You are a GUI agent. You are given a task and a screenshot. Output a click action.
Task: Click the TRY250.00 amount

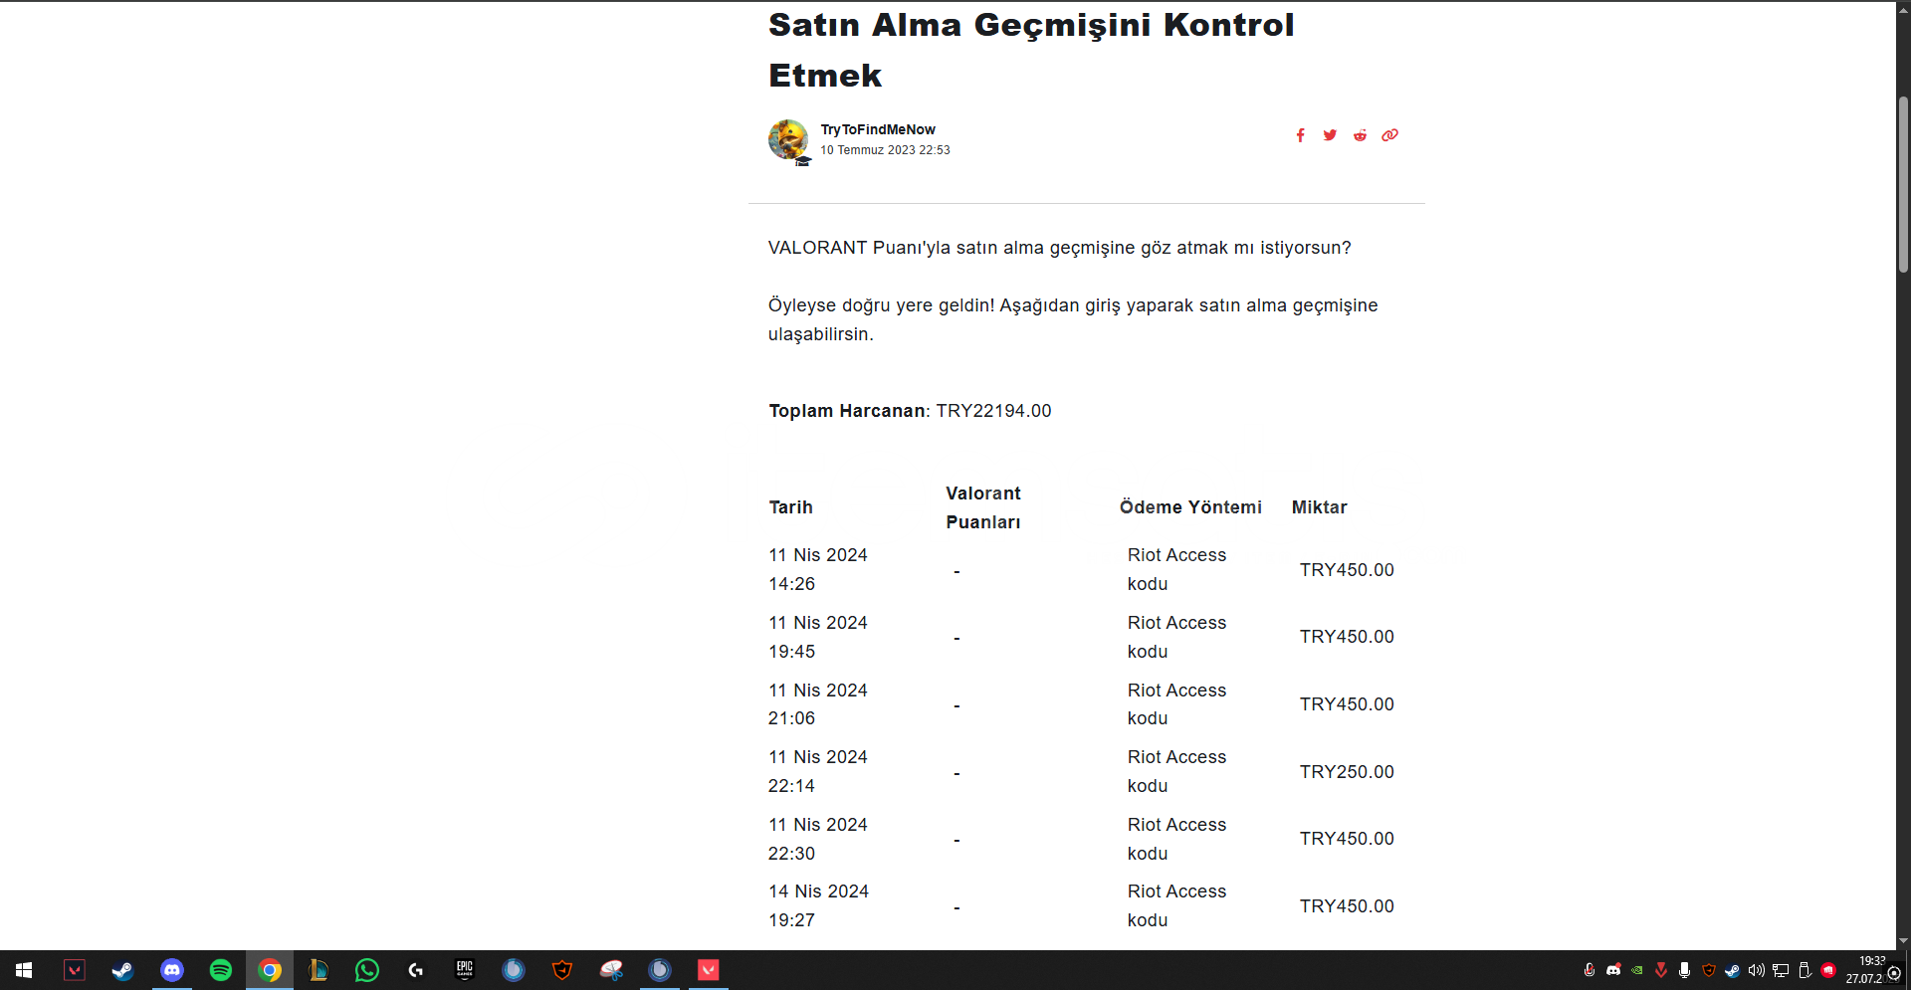pyautogui.click(x=1347, y=772)
